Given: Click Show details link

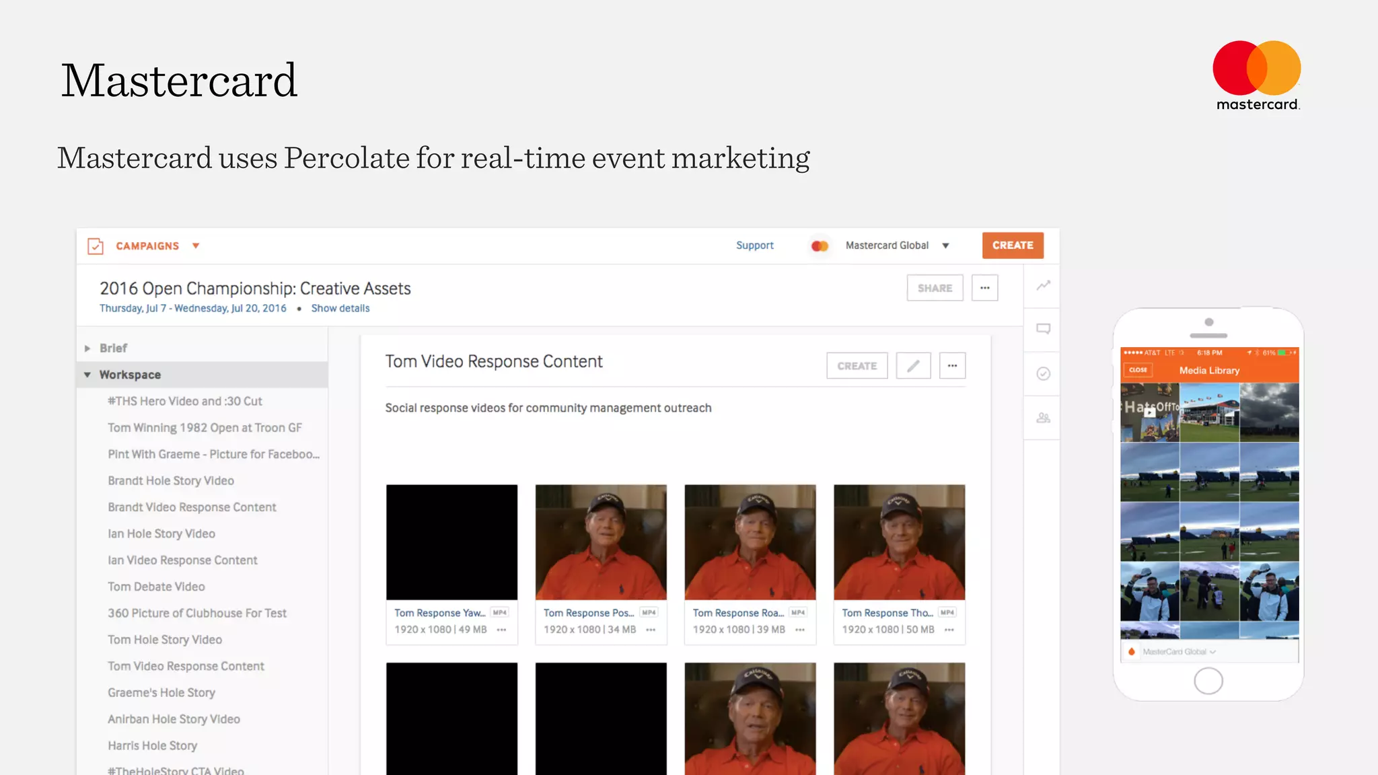Looking at the screenshot, I should [x=340, y=308].
